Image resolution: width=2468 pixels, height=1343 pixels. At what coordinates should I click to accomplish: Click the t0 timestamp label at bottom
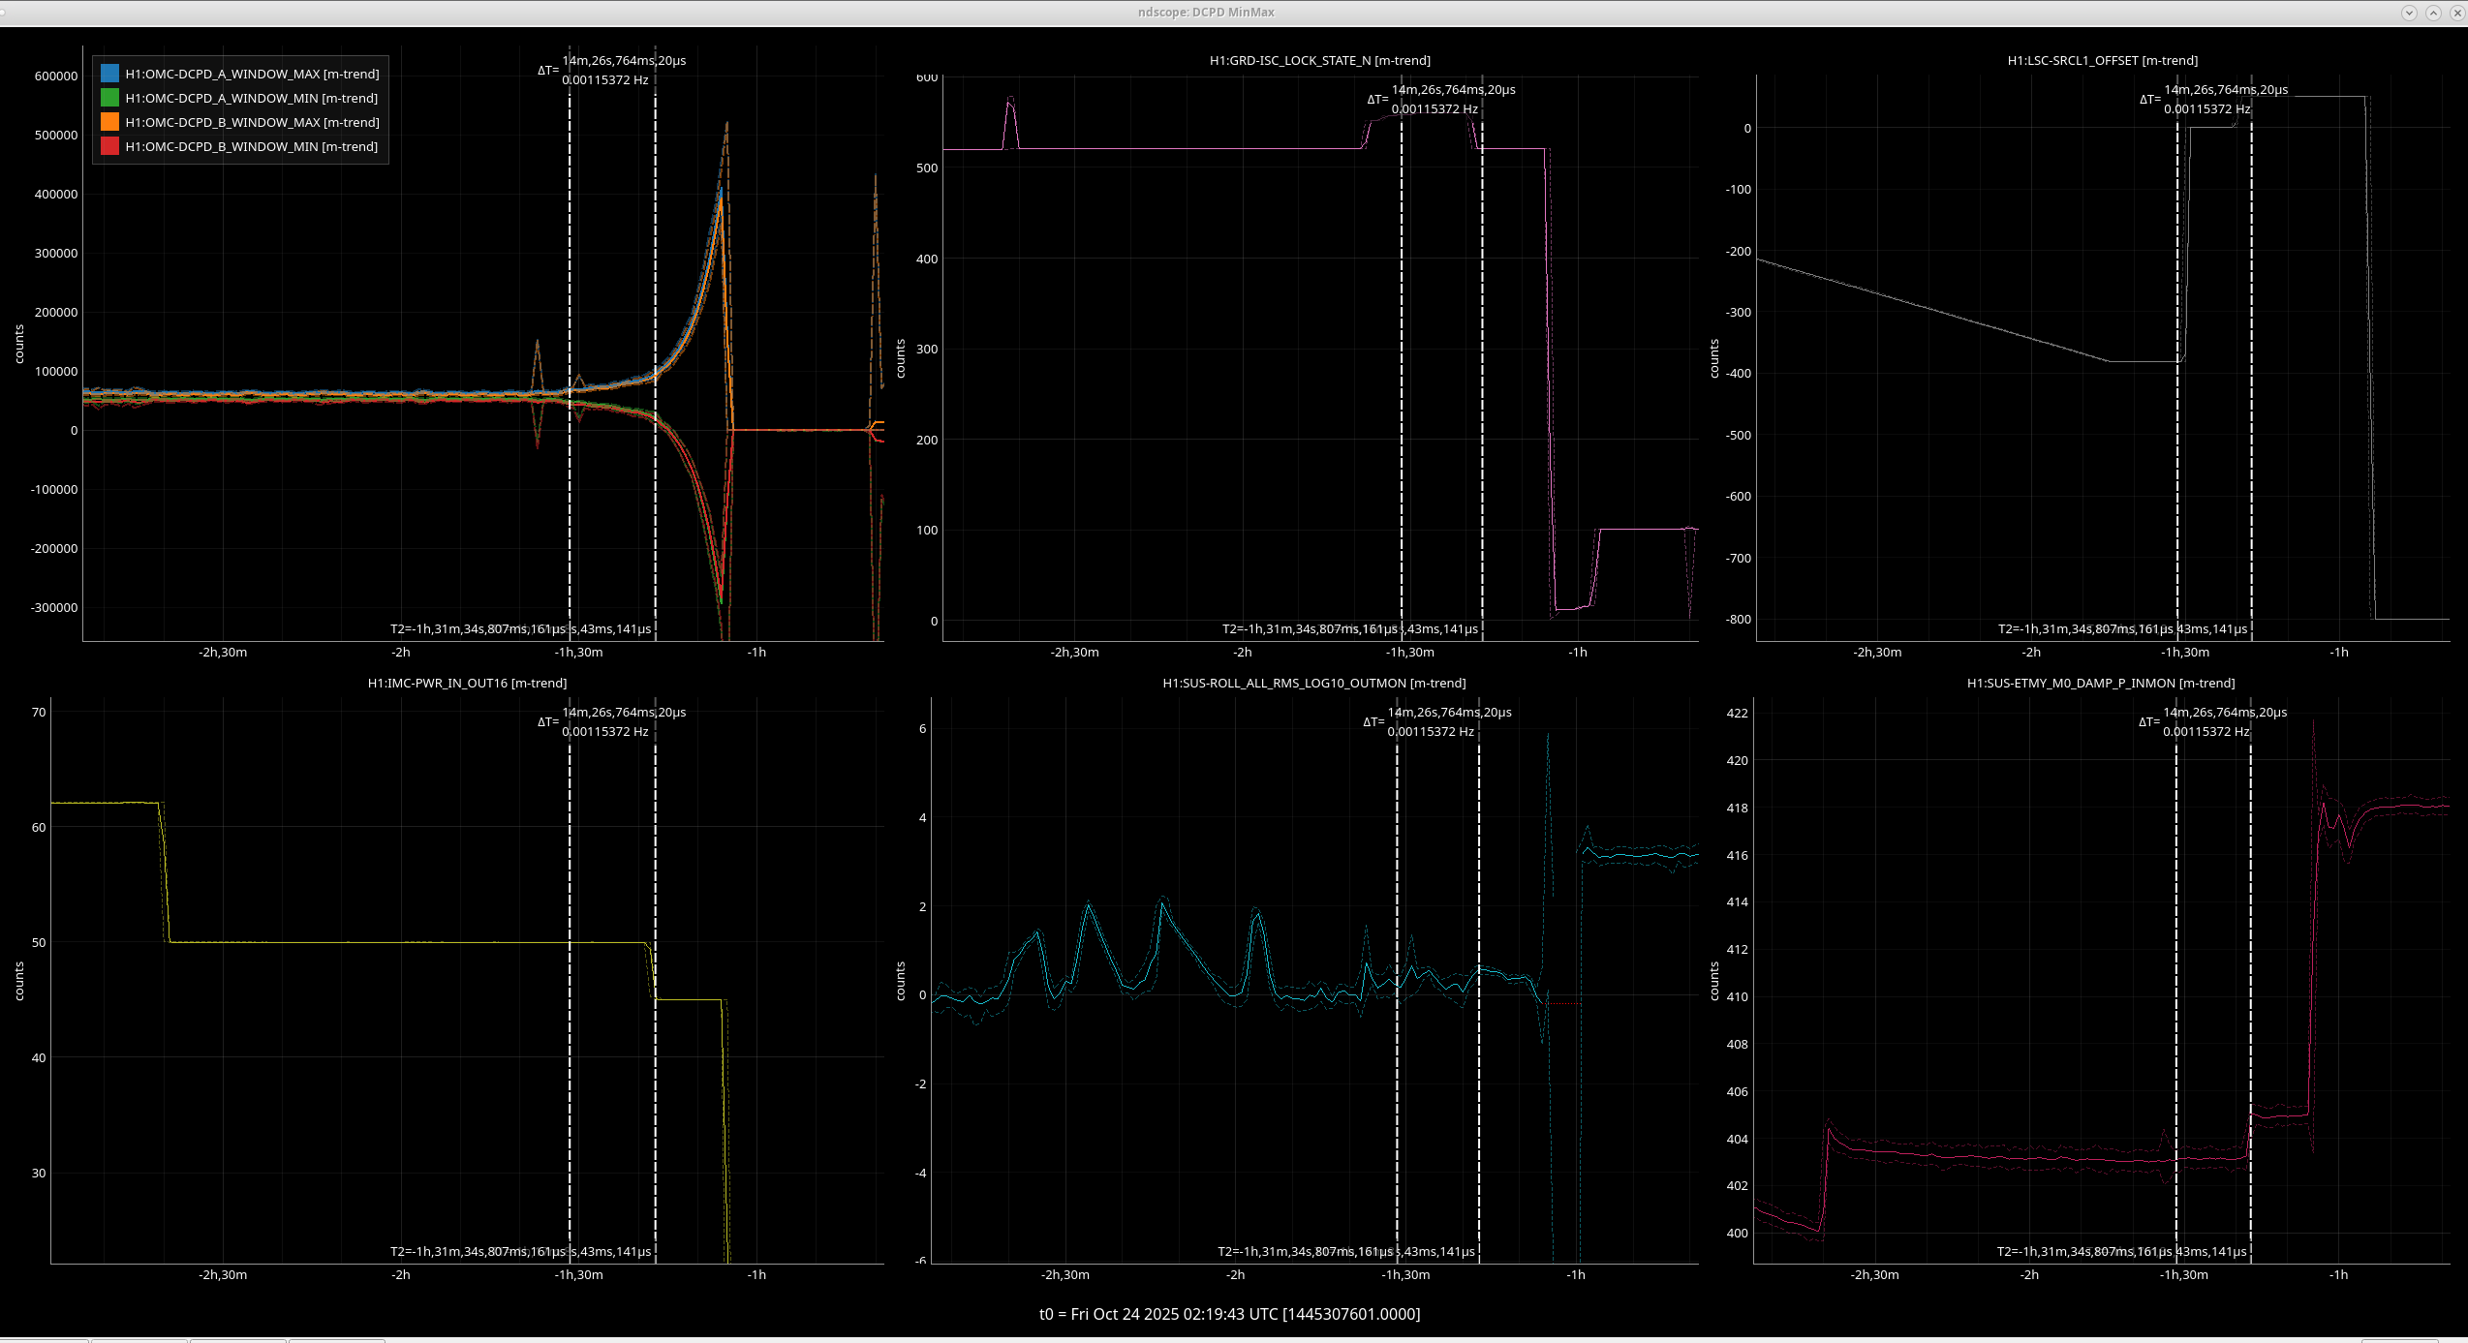coord(1229,1314)
